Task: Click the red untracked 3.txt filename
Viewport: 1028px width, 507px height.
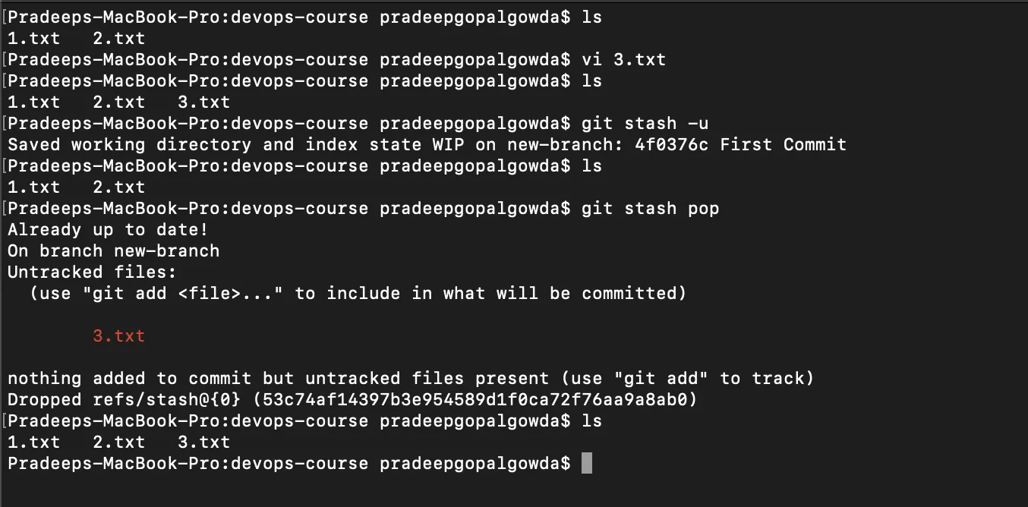Action: coord(118,335)
